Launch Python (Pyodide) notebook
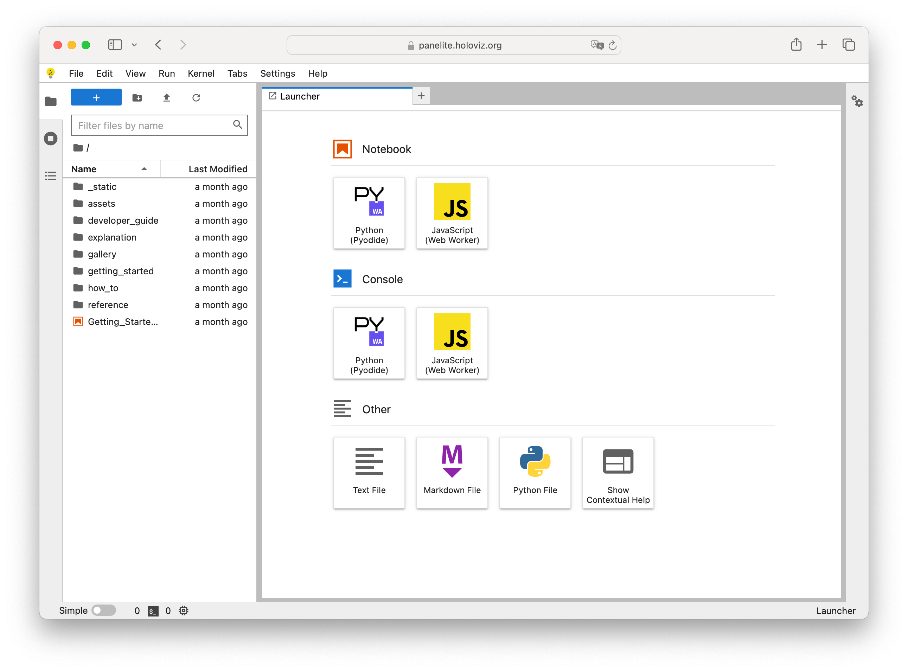The height and width of the screenshot is (671, 908). pos(369,213)
